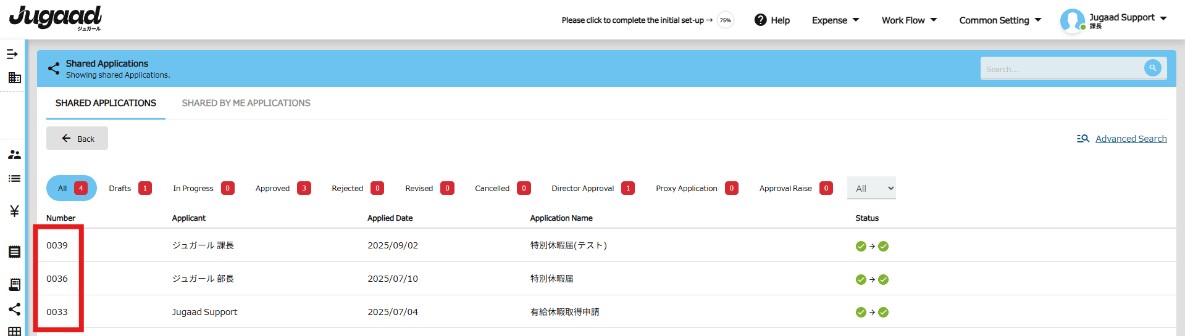This screenshot has height=336, width=1185.
Task: Click the user avatar icon
Action: [x=1072, y=20]
